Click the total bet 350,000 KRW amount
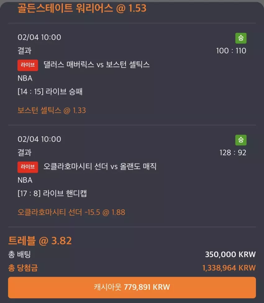264x303 pixels. (x=230, y=254)
